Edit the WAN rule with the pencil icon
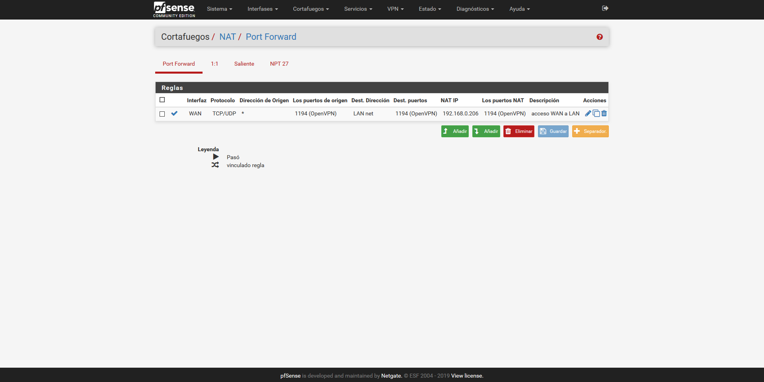764x382 pixels. 588,113
